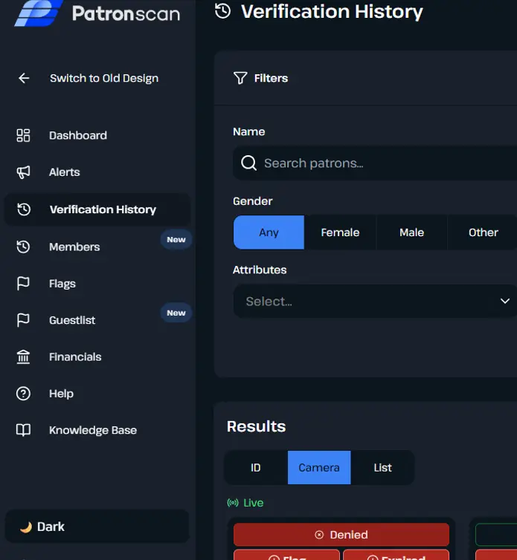The width and height of the screenshot is (517, 560).
Task: Click the history icon beside the page title
Action: click(222, 11)
